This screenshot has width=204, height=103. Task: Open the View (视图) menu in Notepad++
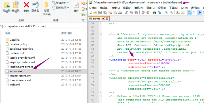tap(127, 8)
